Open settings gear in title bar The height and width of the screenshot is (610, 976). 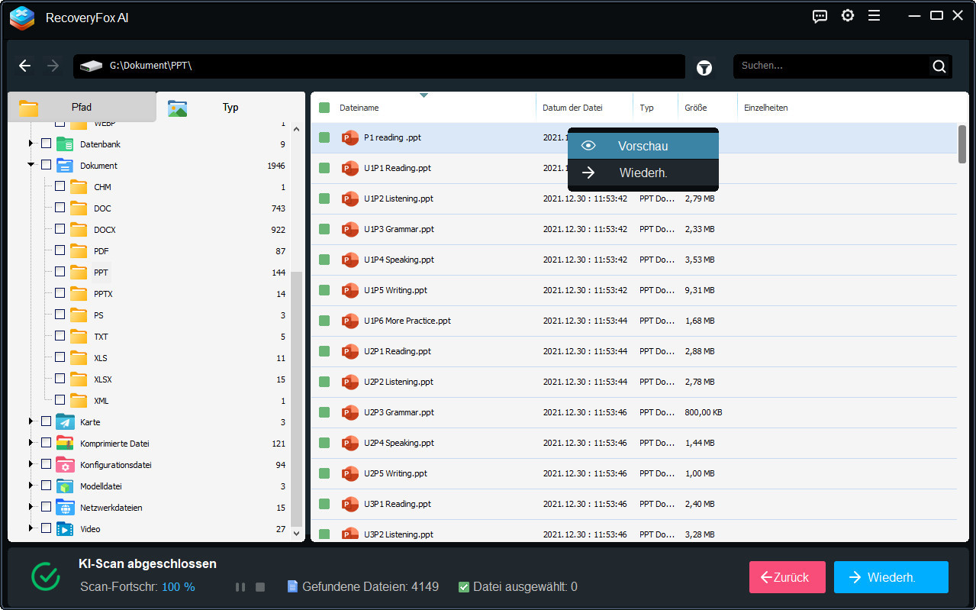[848, 16]
